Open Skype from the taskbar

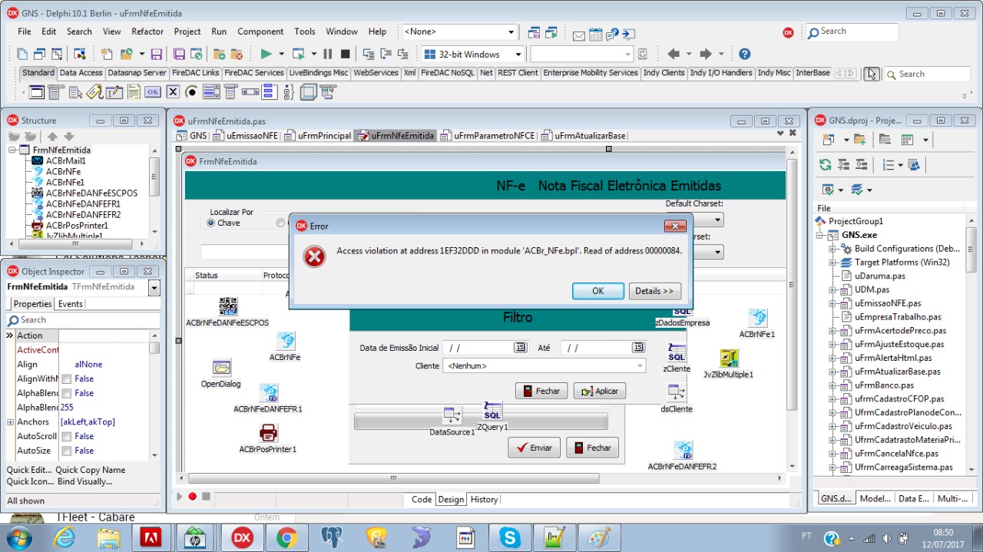click(x=510, y=537)
